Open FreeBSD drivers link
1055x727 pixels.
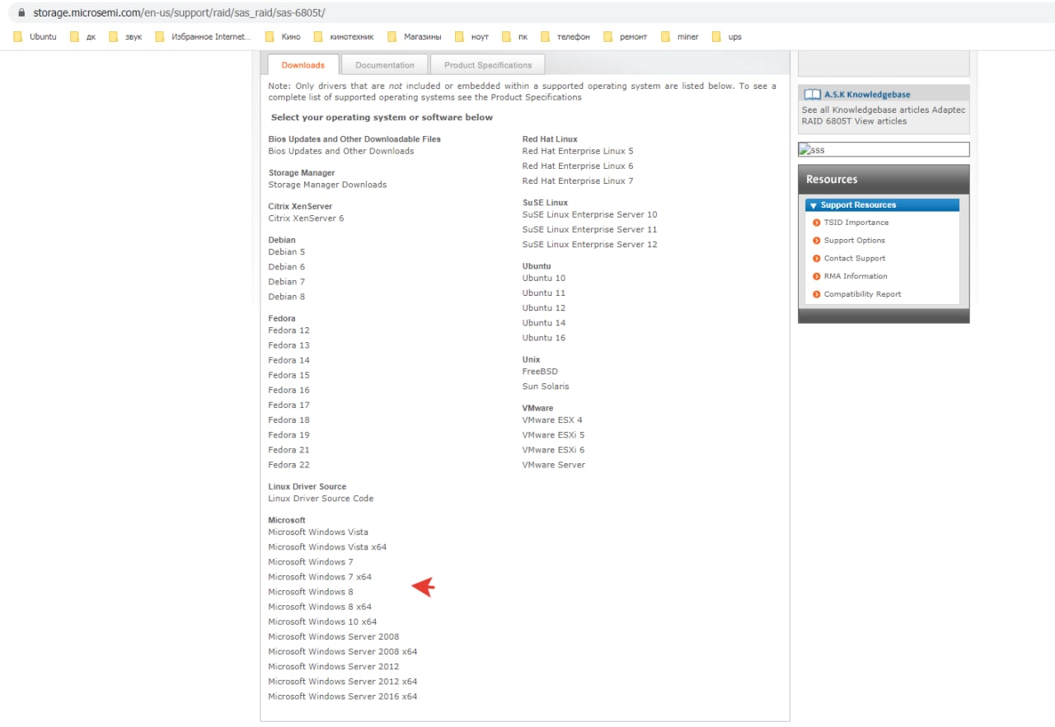pyautogui.click(x=540, y=372)
